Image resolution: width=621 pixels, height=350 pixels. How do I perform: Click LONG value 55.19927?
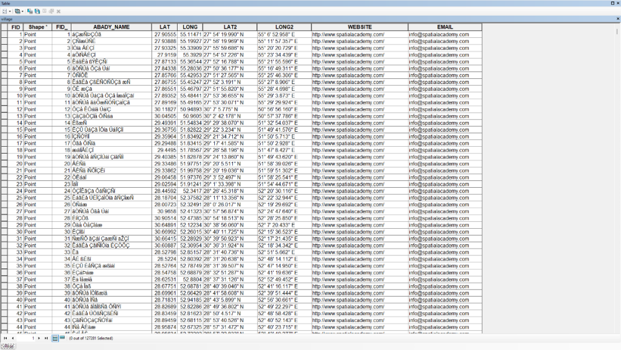point(190,41)
